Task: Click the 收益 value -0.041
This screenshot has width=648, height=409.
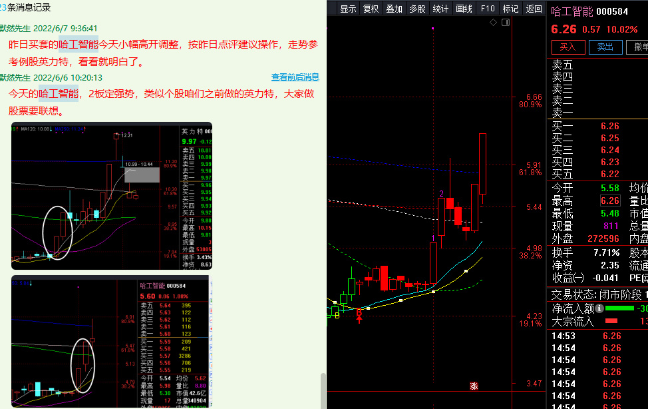Action: pyautogui.click(x=605, y=278)
